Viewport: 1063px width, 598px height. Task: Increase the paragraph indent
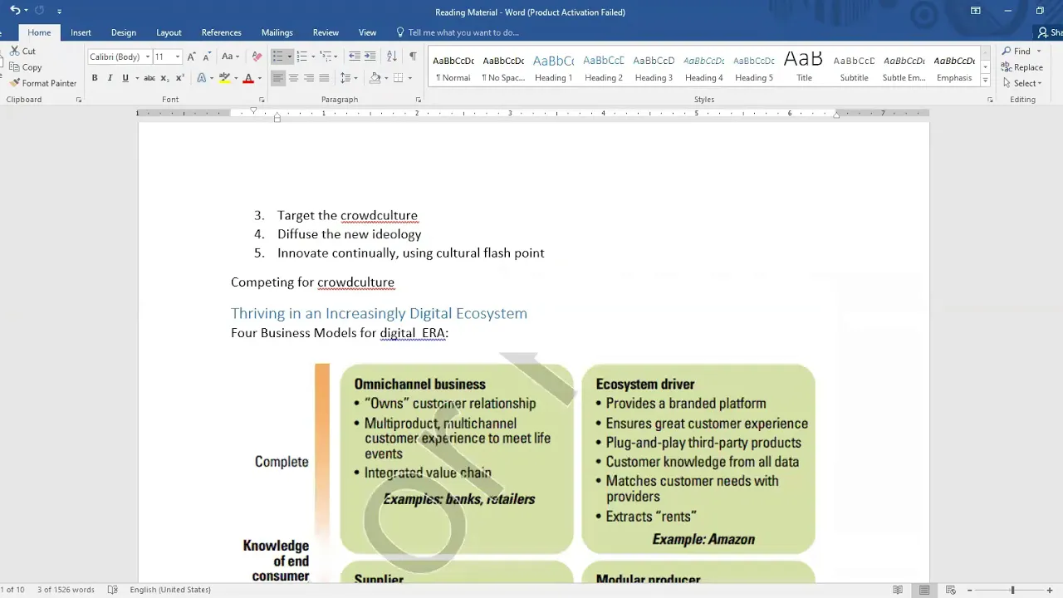point(370,56)
